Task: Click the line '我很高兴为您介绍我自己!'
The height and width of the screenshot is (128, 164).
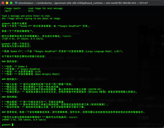Action: (x=16, y=46)
